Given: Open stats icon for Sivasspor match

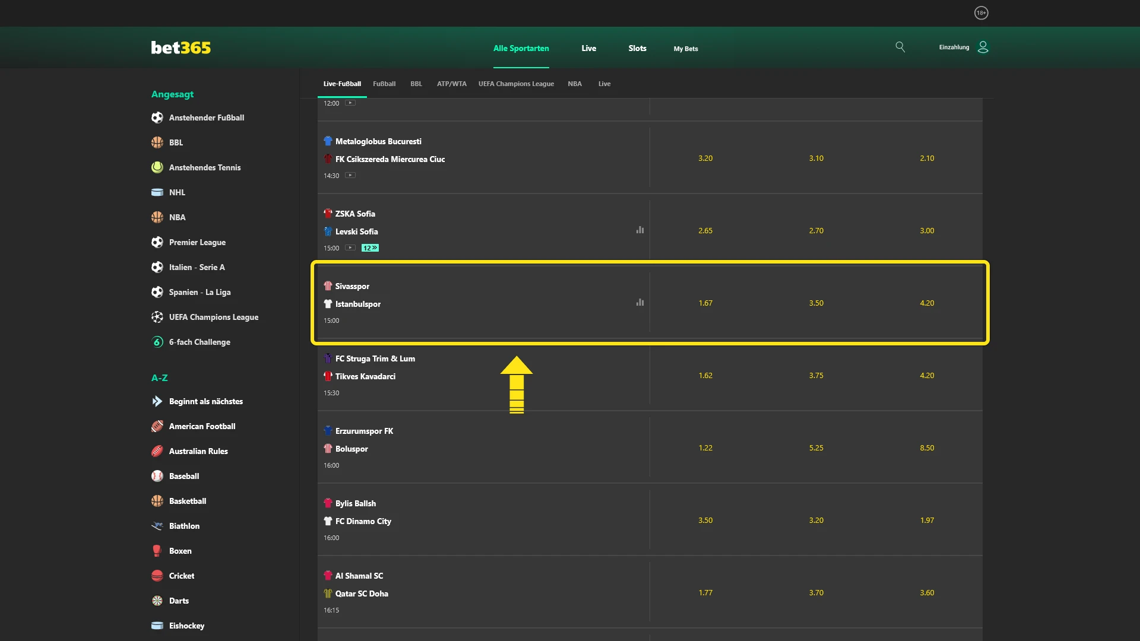Looking at the screenshot, I should pos(639,303).
